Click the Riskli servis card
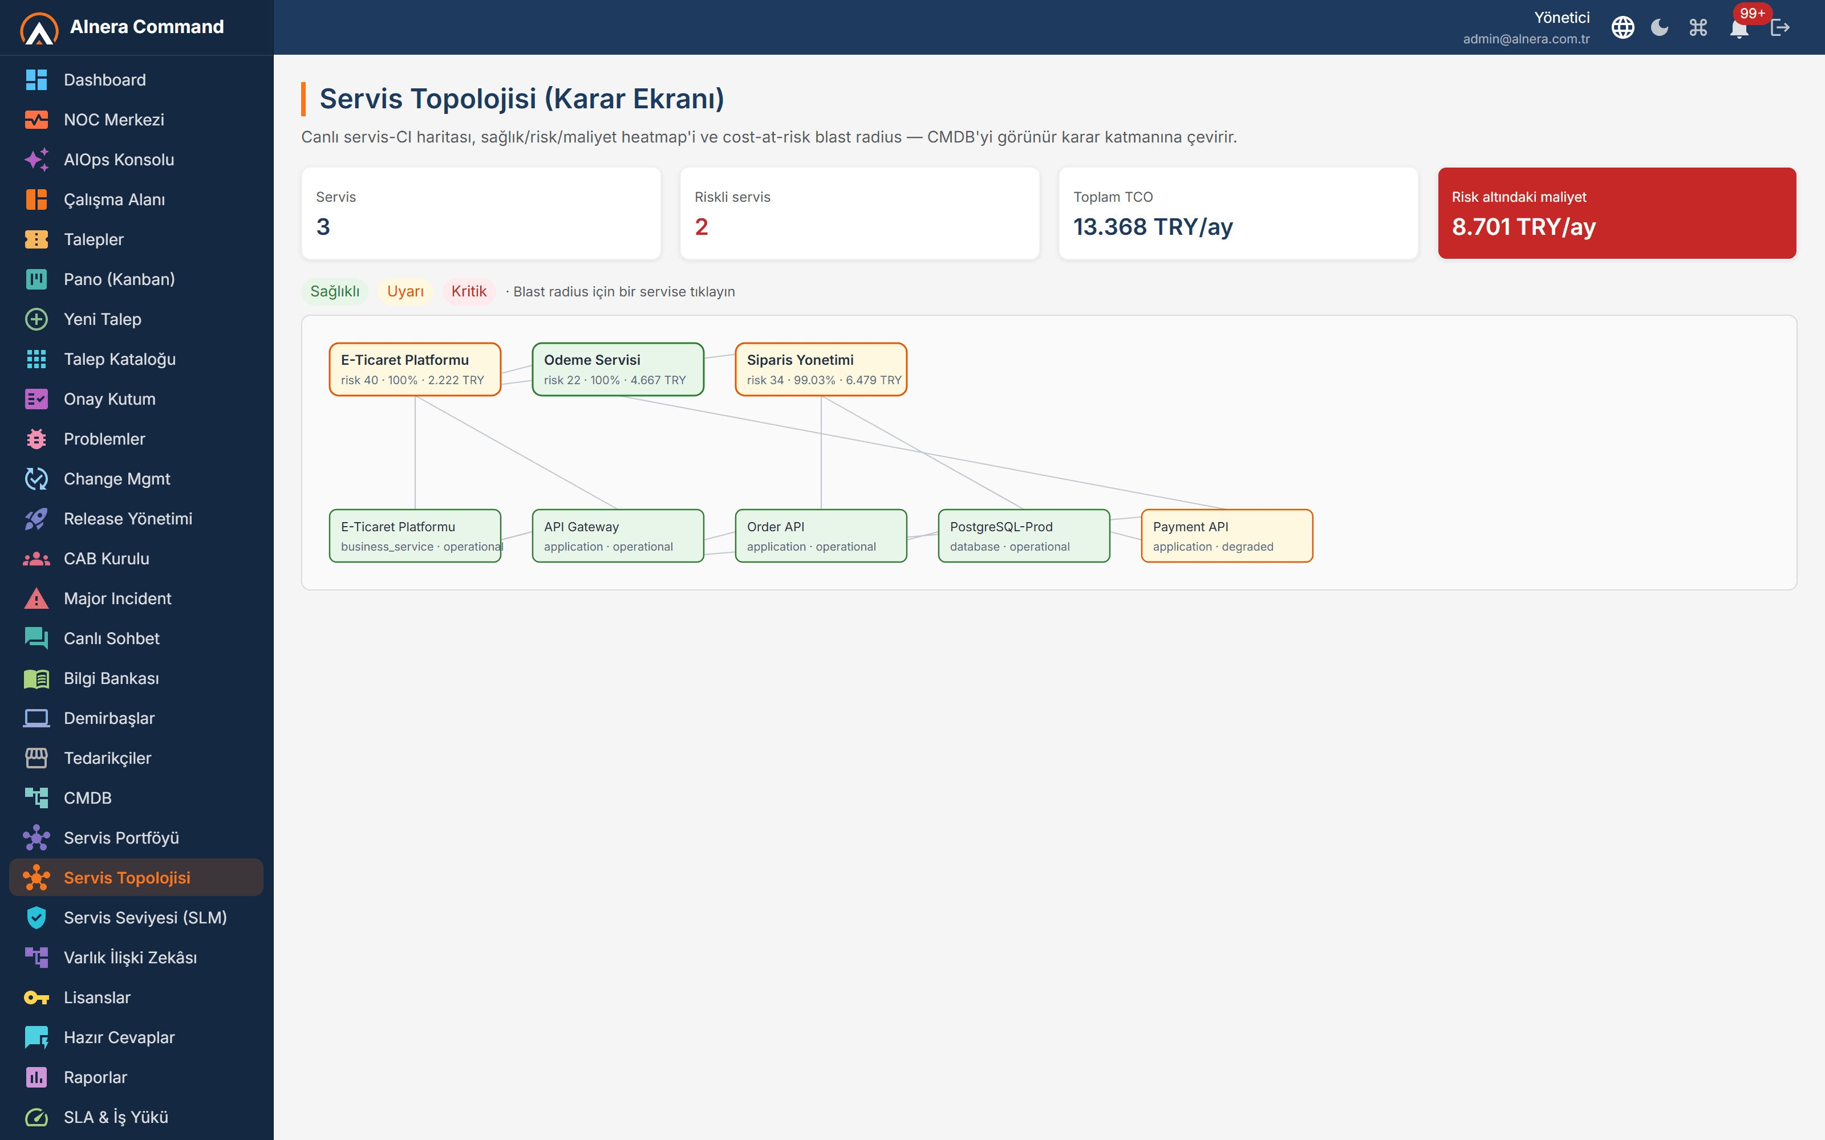Image resolution: width=1825 pixels, height=1140 pixels. click(x=859, y=213)
